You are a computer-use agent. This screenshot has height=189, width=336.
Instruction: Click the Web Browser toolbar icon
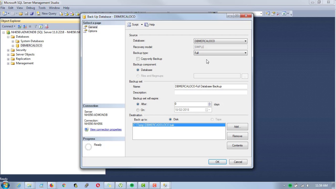point(284,13)
